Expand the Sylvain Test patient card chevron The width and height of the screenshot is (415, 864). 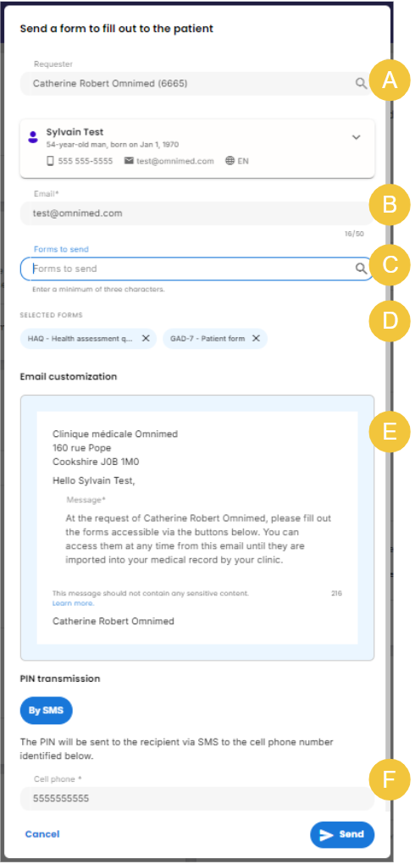[x=356, y=137]
